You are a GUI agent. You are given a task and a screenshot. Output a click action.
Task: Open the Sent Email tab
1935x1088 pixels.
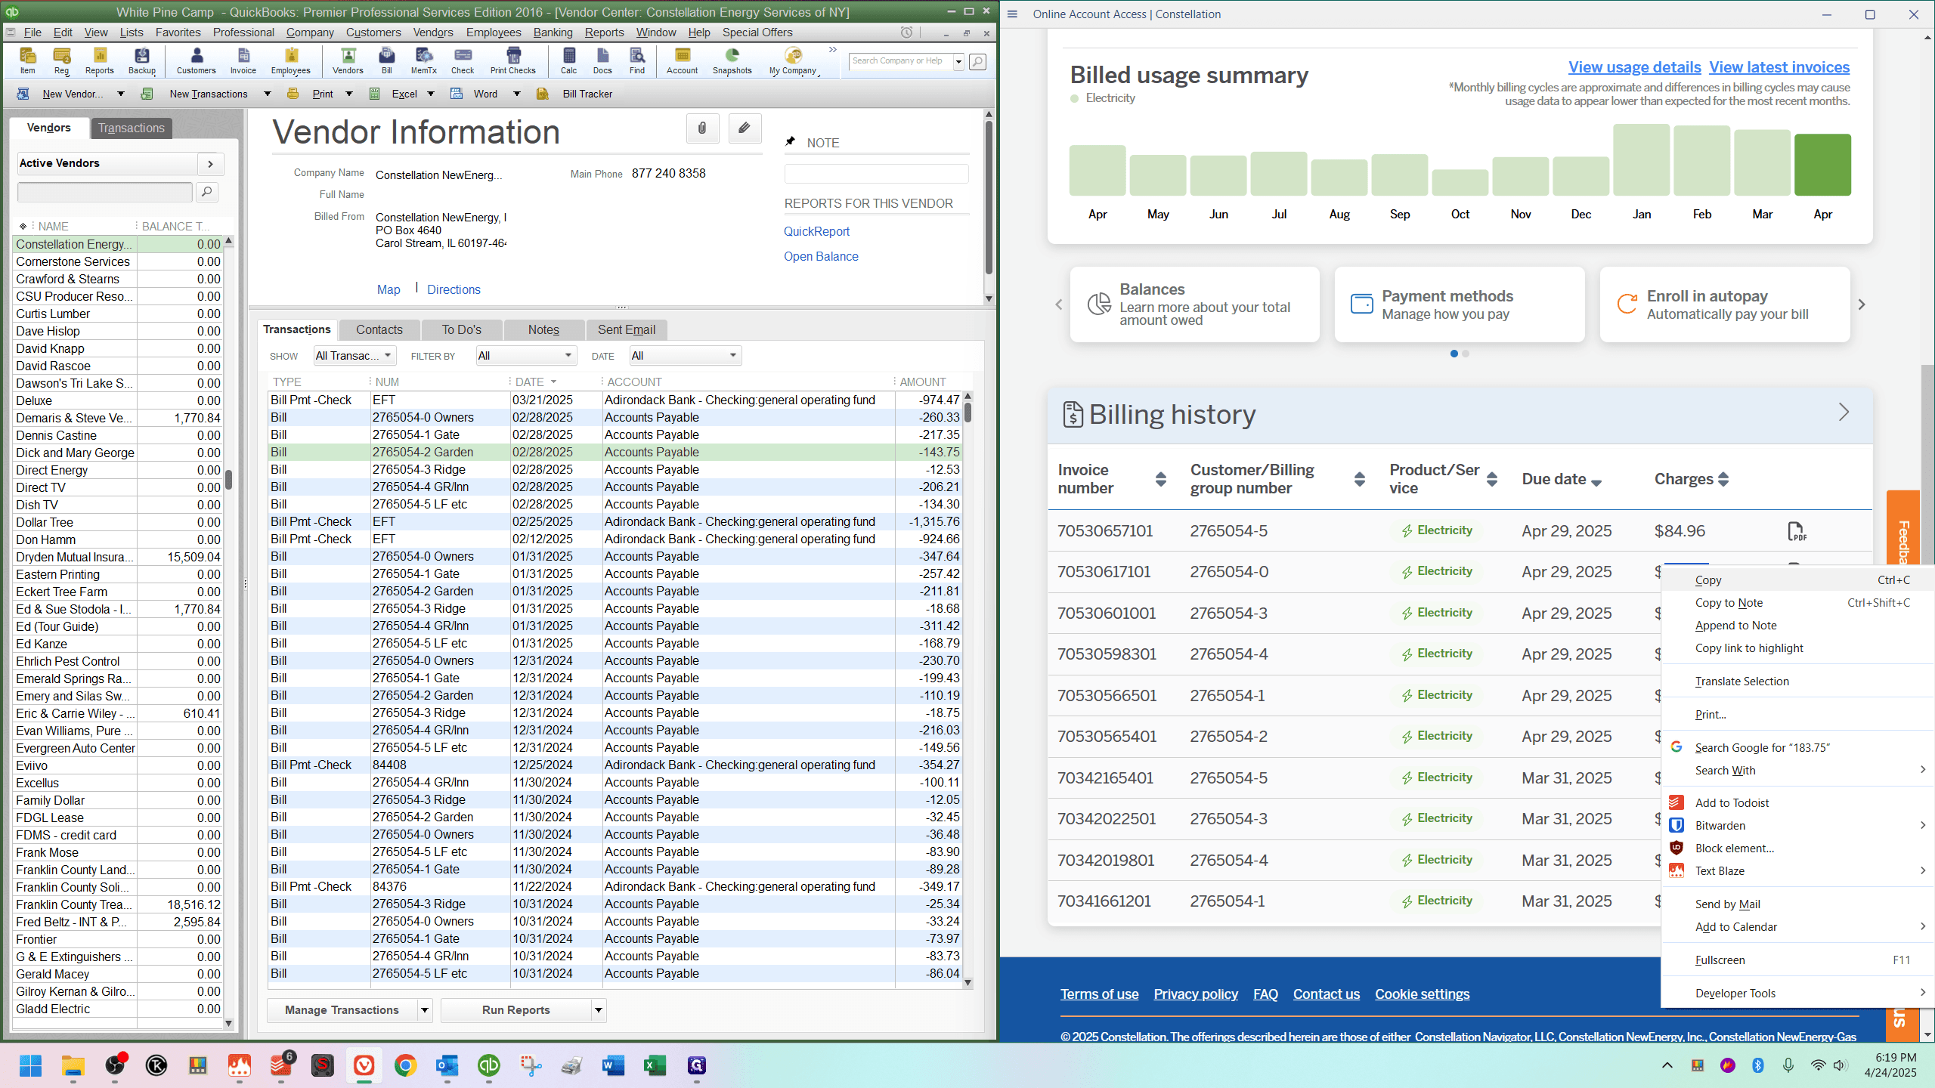[x=627, y=329]
